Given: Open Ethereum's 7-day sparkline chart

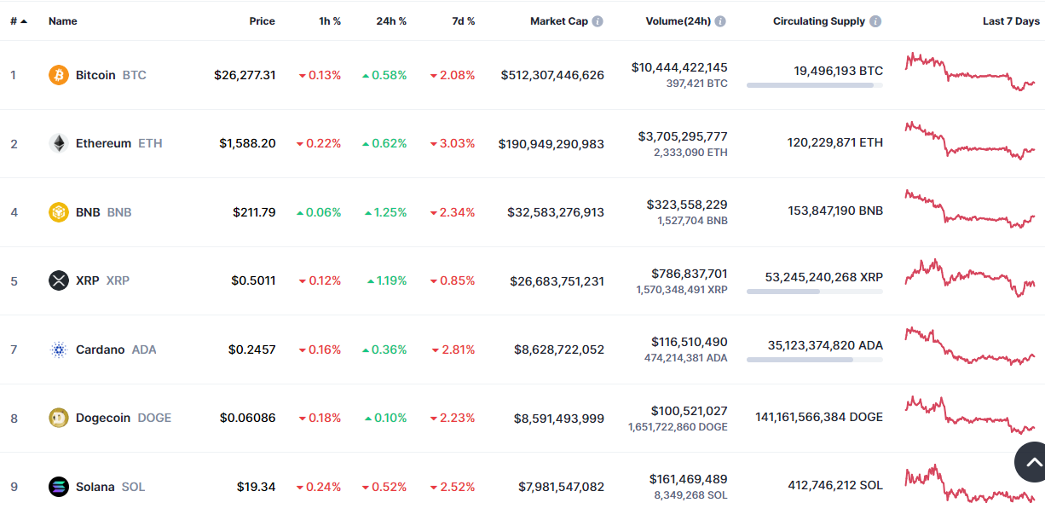Looking at the screenshot, I should (970, 141).
